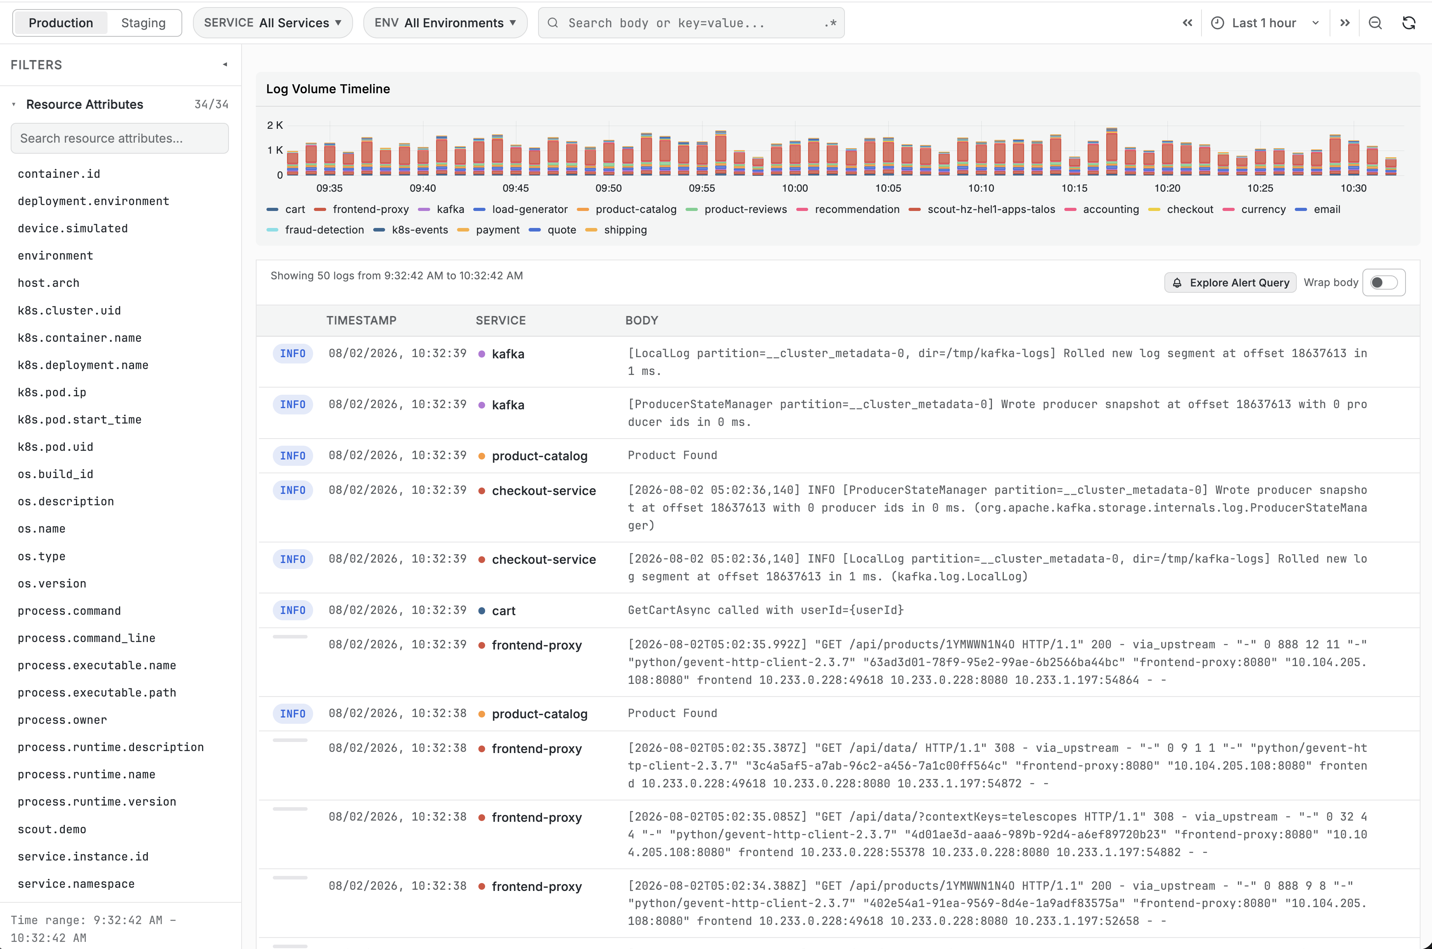Open frontend-proxy GET /api/data/ 308 log row
This screenshot has height=949, width=1432.
[x=839, y=766]
